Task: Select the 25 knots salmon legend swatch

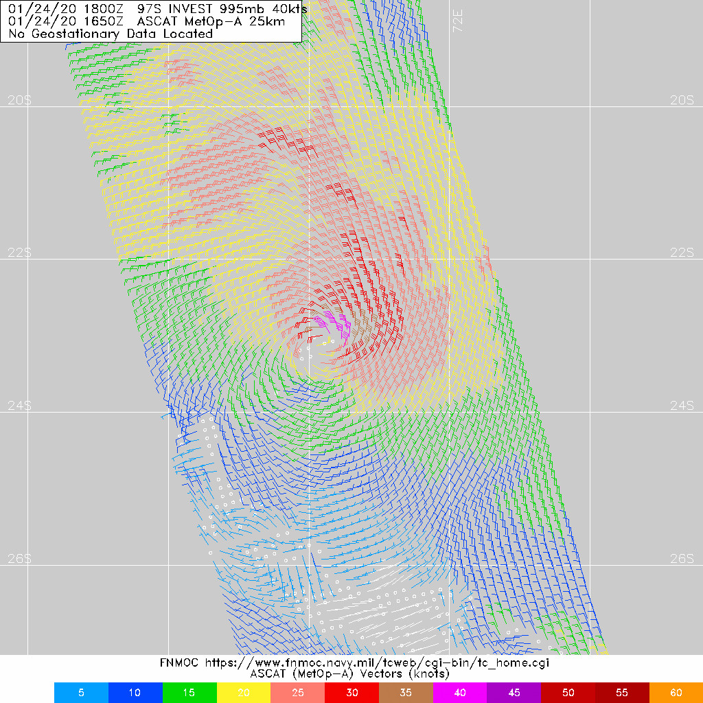Action: (x=298, y=693)
